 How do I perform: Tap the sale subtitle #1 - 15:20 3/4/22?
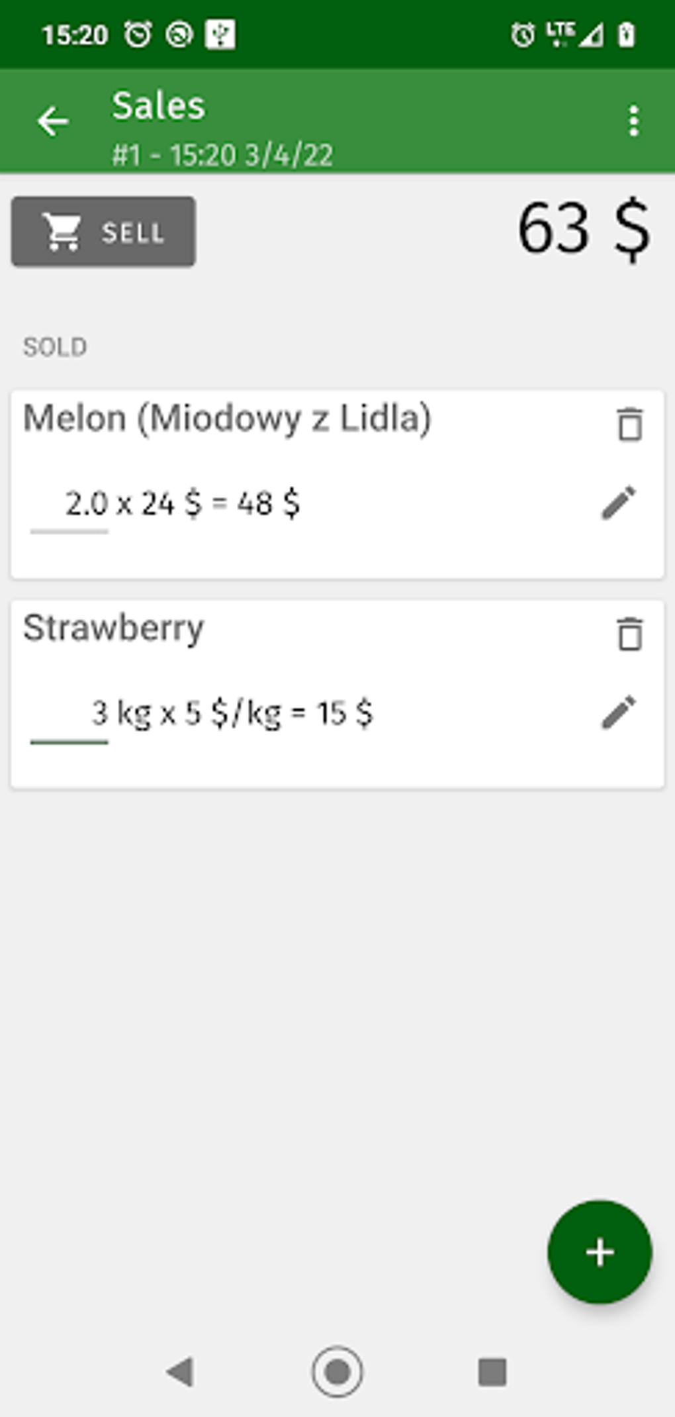click(x=222, y=156)
